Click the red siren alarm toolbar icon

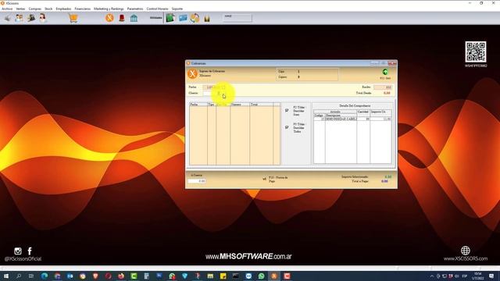(x=122, y=18)
